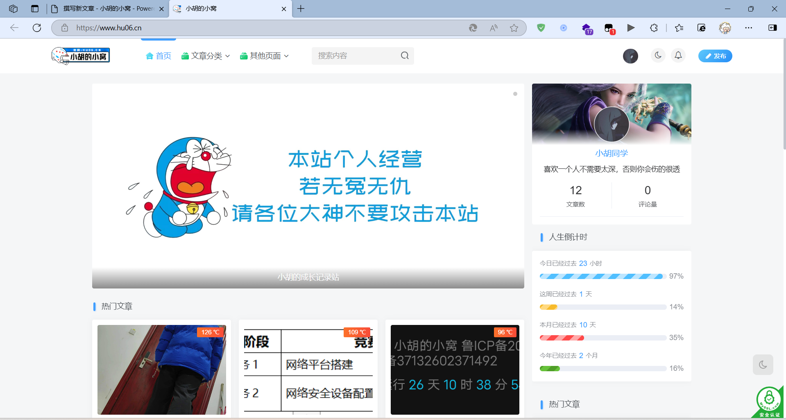Viewport: 786px width, 420px height.
Task: Click the 126 ℃ heat badge
Action: click(211, 332)
